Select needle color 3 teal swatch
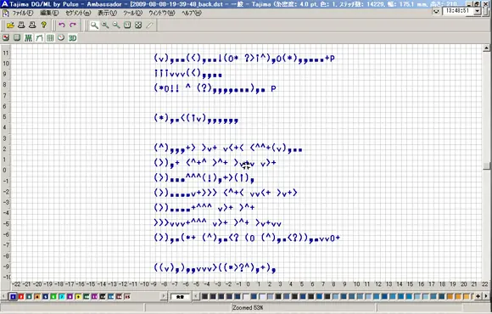 click(x=29, y=296)
